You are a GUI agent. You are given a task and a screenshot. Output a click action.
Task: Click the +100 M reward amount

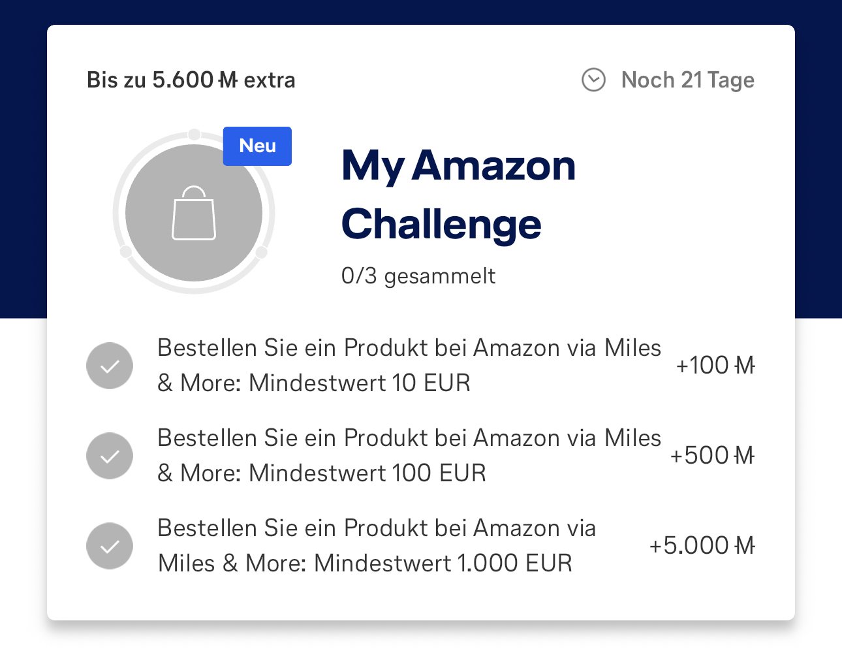tap(715, 366)
